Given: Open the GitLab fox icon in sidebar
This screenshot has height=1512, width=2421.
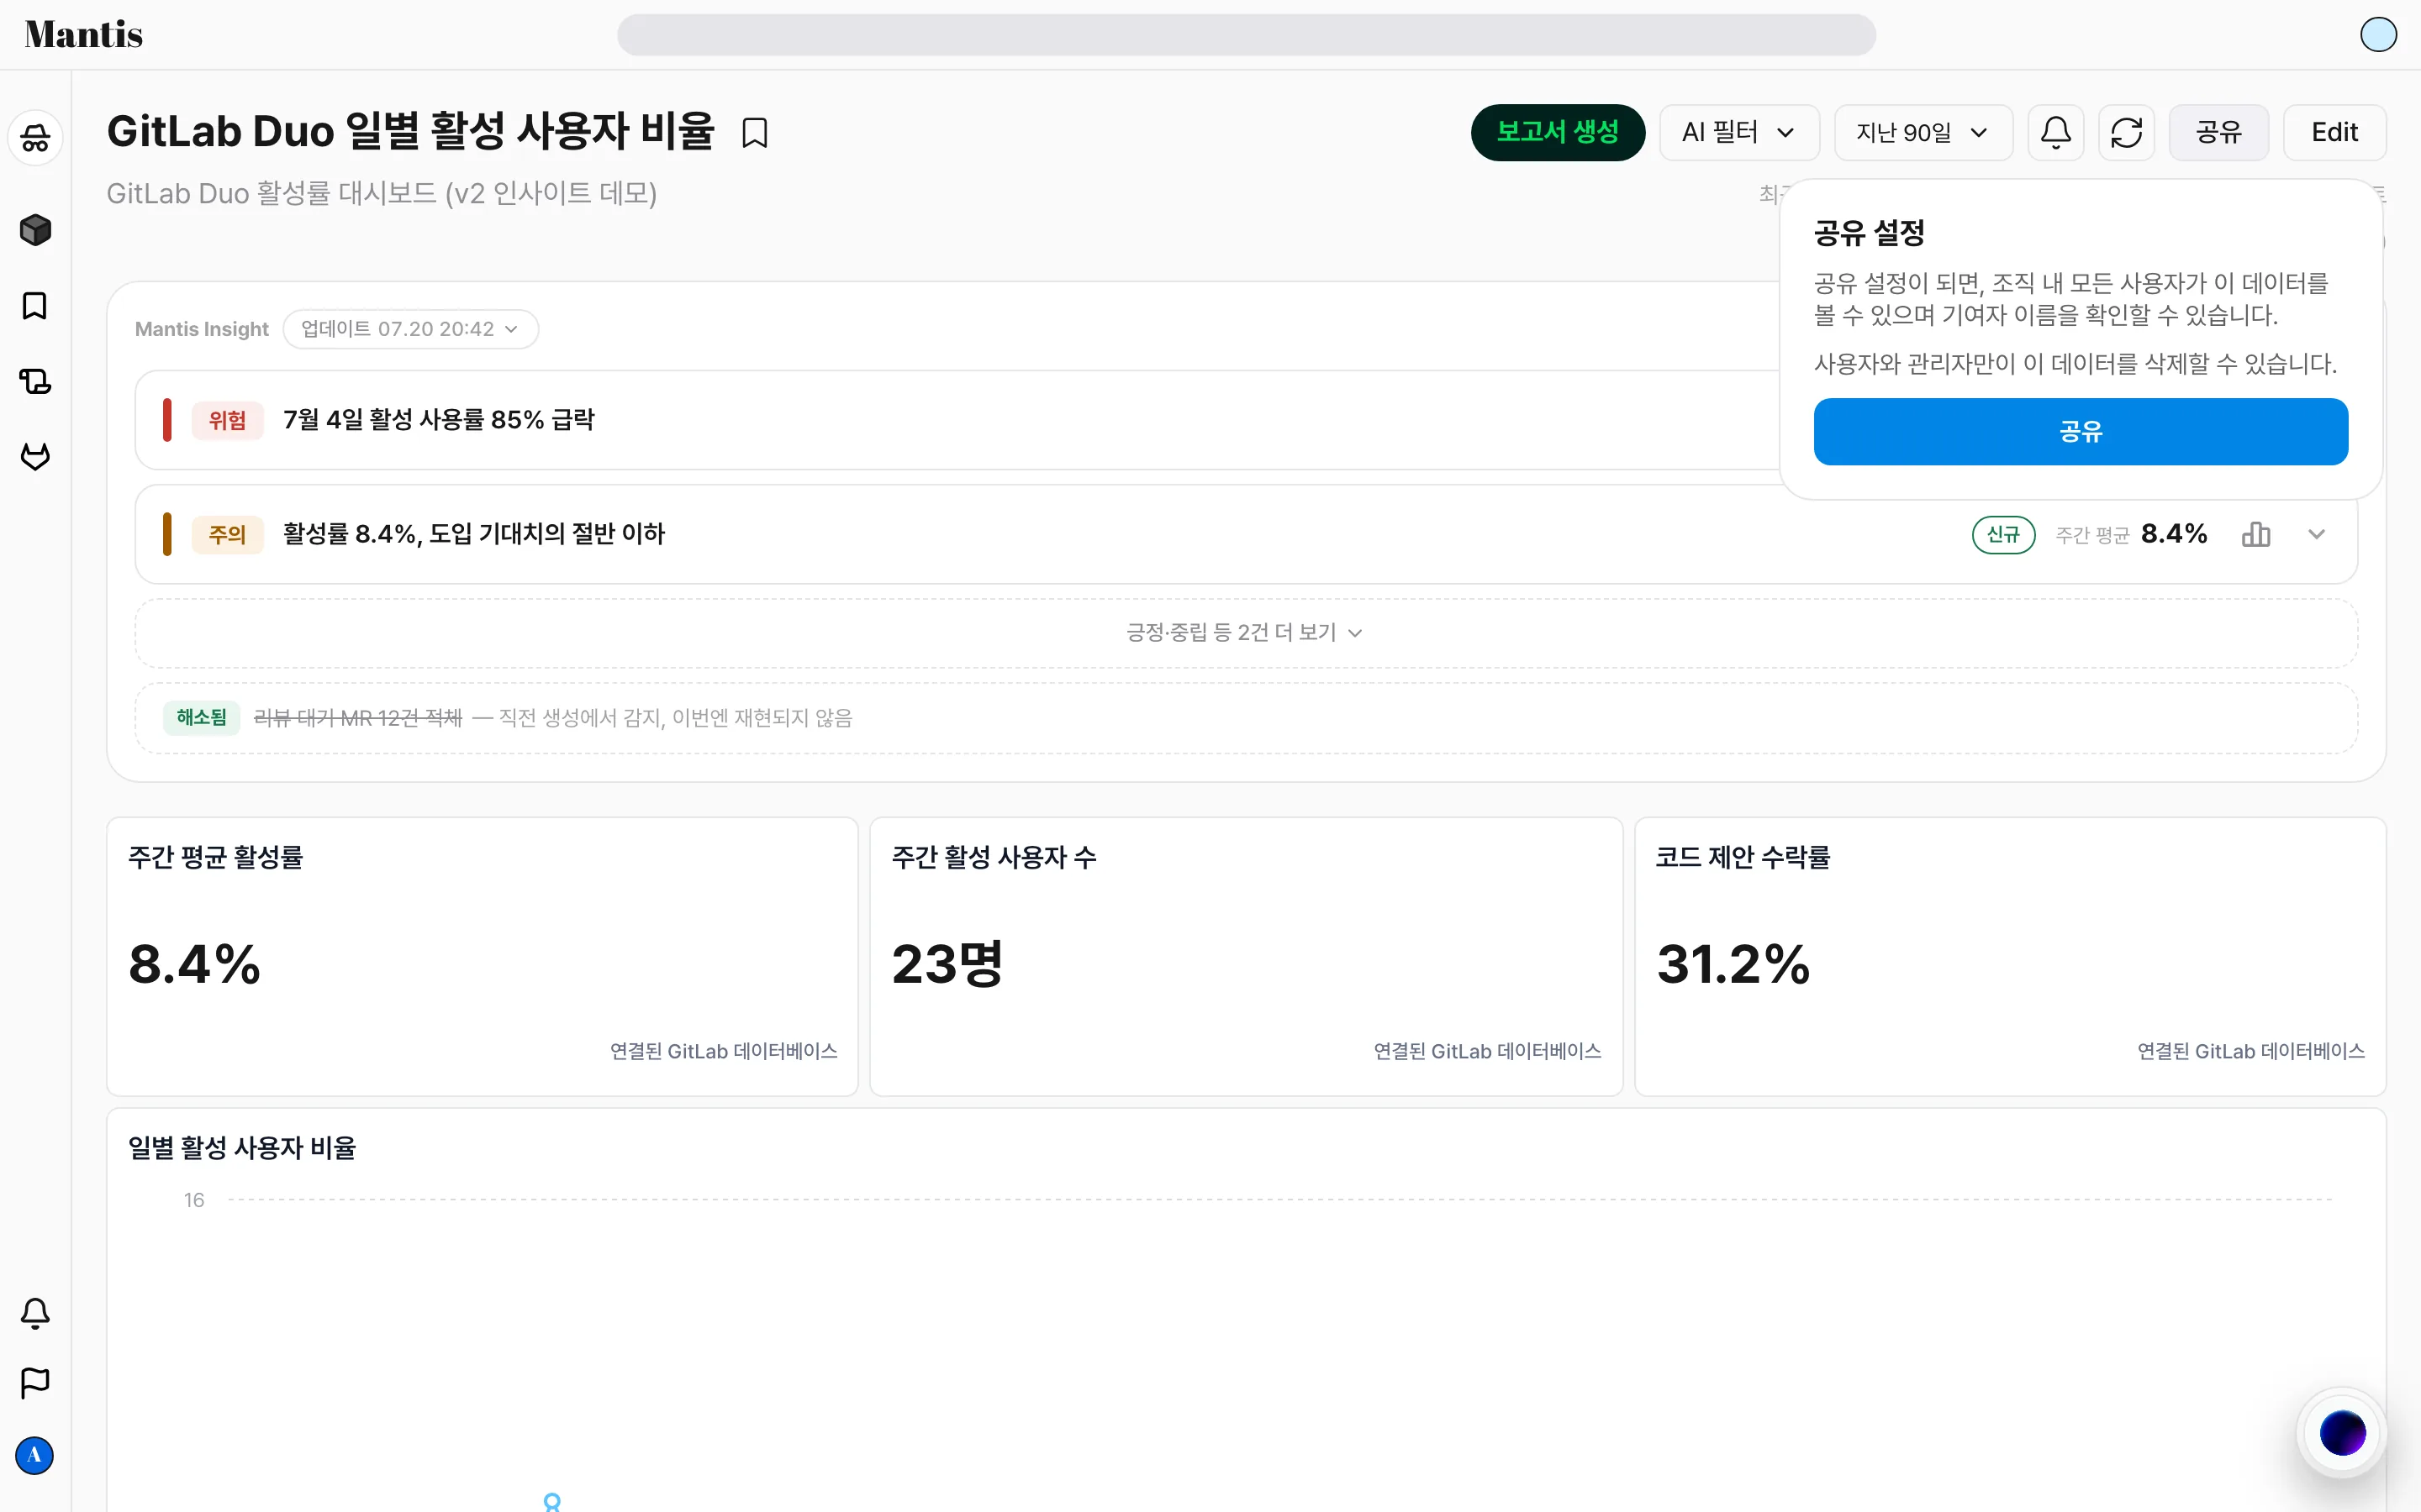Looking at the screenshot, I should [35, 457].
